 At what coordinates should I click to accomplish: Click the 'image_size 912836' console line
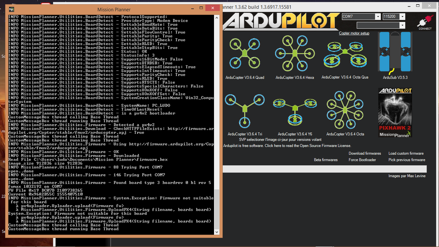pyautogui.click(x=45, y=163)
